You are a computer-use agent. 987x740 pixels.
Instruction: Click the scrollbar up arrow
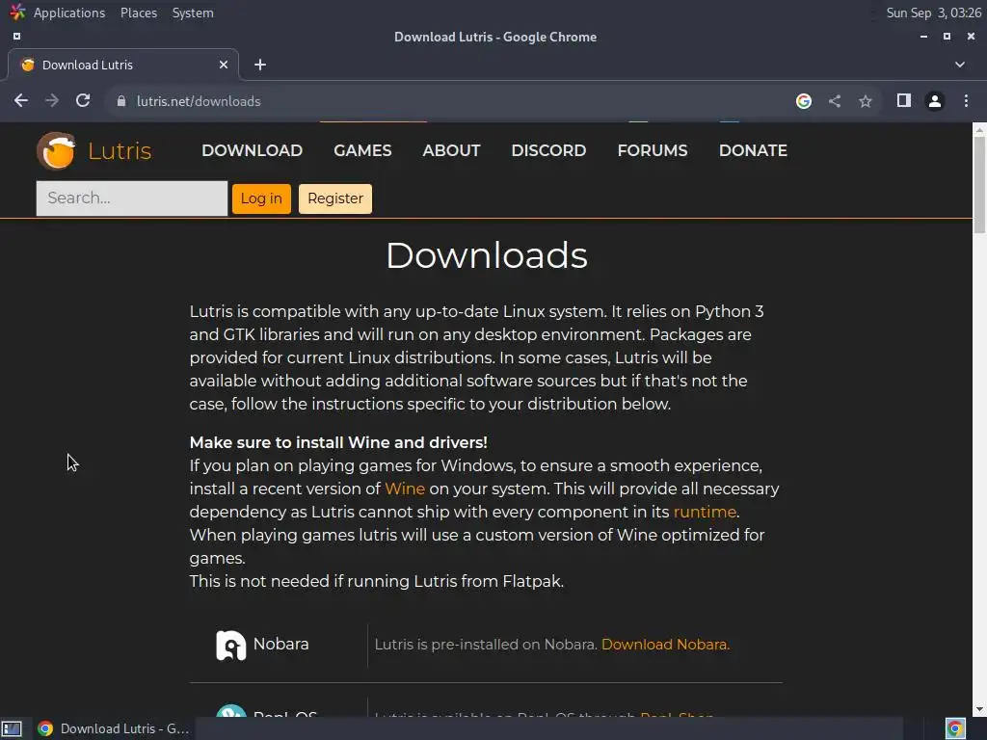pyautogui.click(x=979, y=129)
